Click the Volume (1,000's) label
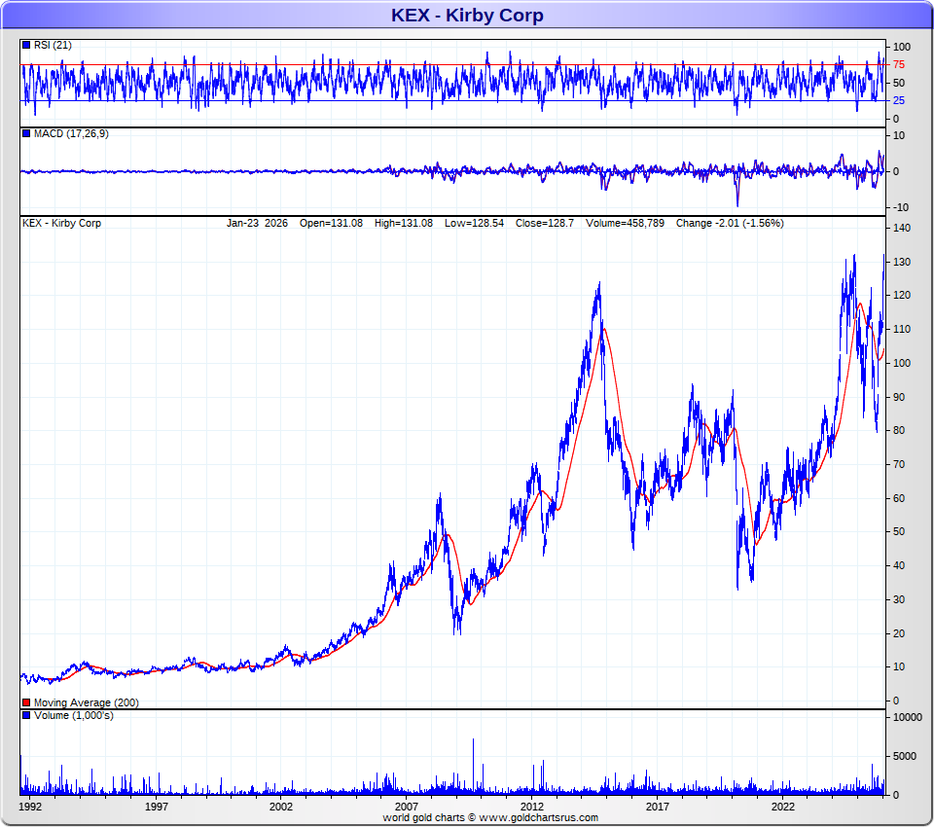The width and height of the screenshot is (934, 827). [x=74, y=715]
